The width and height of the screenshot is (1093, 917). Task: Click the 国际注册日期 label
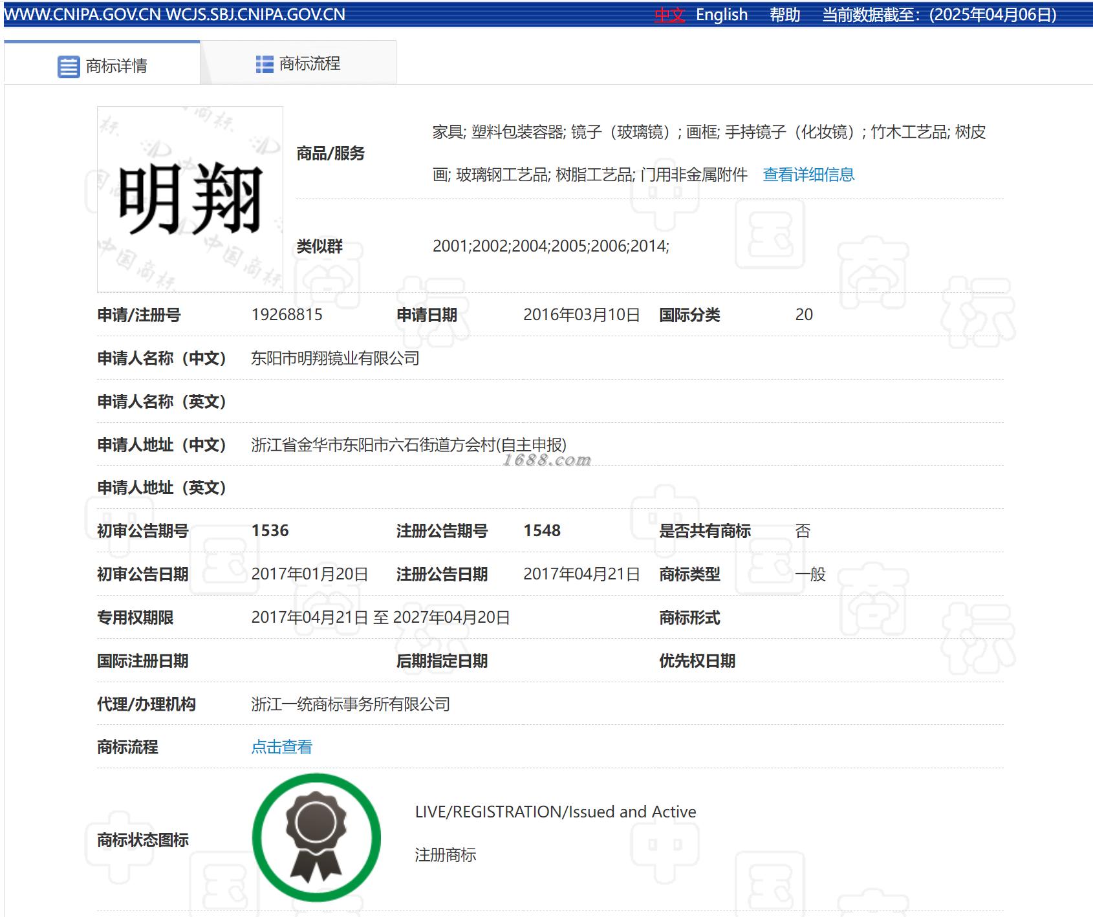(x=143, y=661)
